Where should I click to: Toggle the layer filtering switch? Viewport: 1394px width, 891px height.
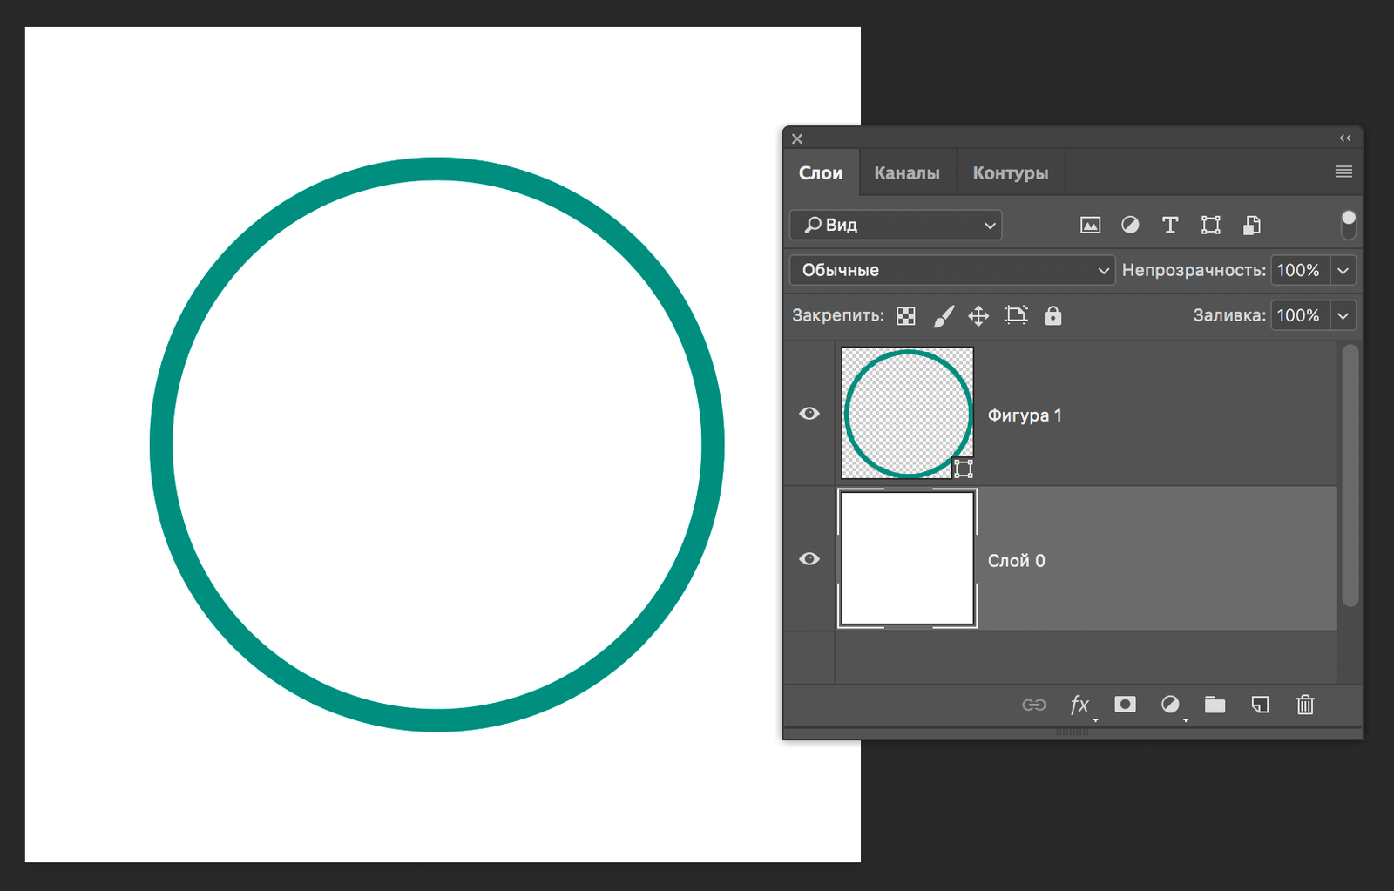point(1348,225)
